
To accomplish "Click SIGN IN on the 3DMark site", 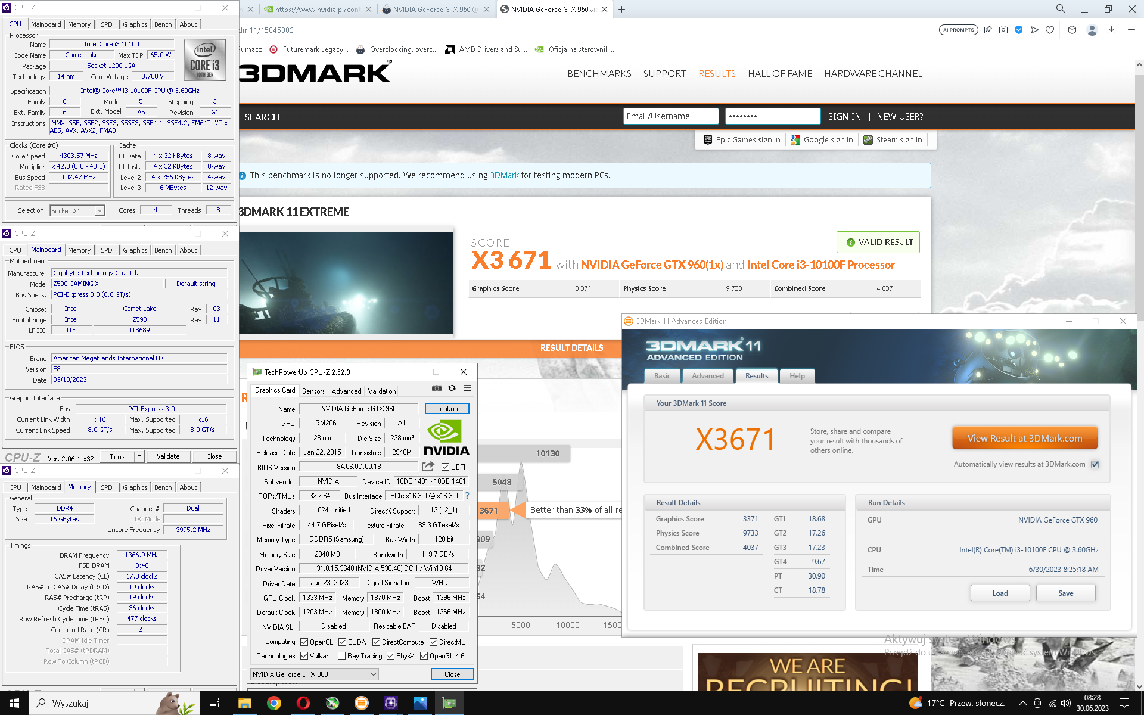I will pos(844,117).
